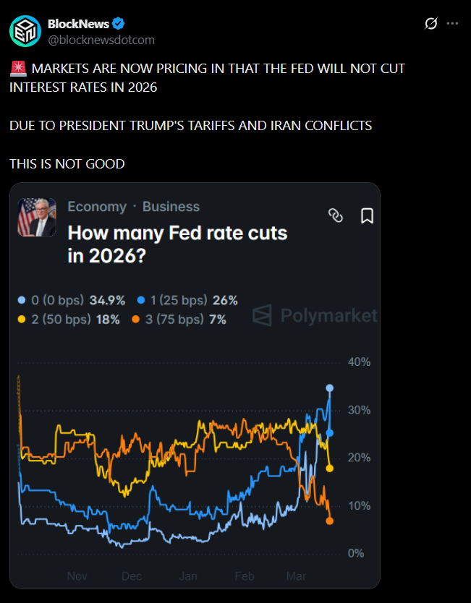The width and height of the screenshot is (471, 603).
Task: Open the Grok circle-slash icon
Action: tap(430, 24)
